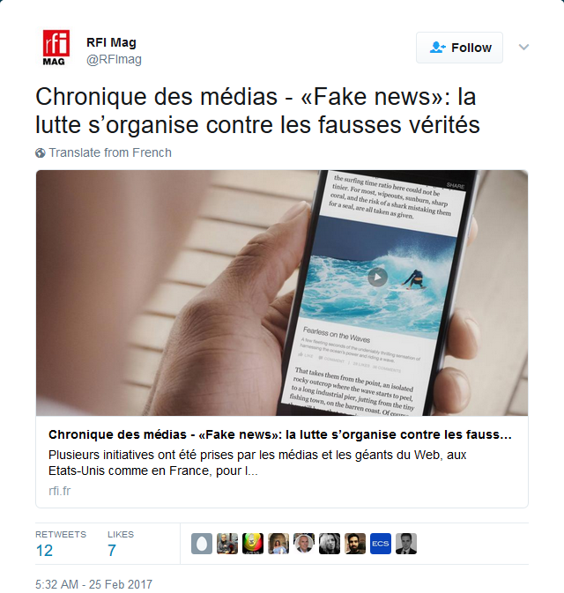Viewport: 564px width, 593px height.
Task: Follow the RFI Mag account
Action: (x=459, y=48)
